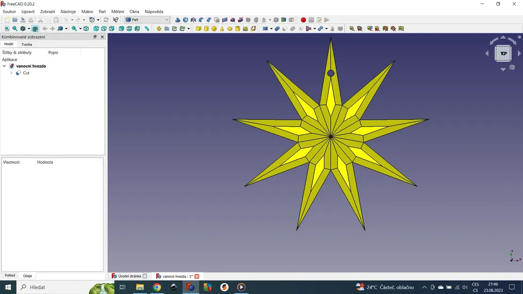Open the Makro menu

click(87, 11)
